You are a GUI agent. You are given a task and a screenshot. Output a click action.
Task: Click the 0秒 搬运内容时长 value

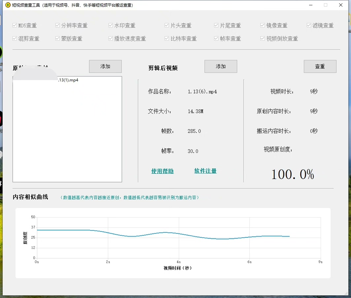coord(314,131)
